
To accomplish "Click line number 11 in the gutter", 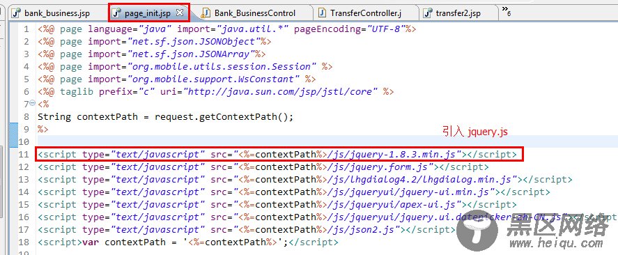I will 24,155.
